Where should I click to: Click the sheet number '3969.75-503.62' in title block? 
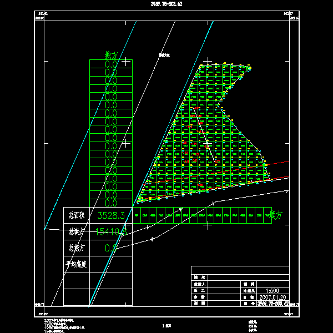tap(273, 304)
